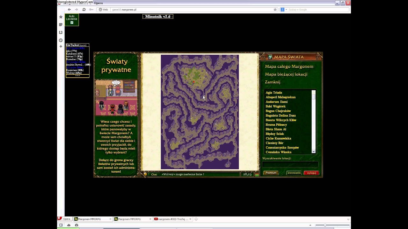
Task: Open the Chat tab
Action: pyautogui.click(x=154, y=174)
